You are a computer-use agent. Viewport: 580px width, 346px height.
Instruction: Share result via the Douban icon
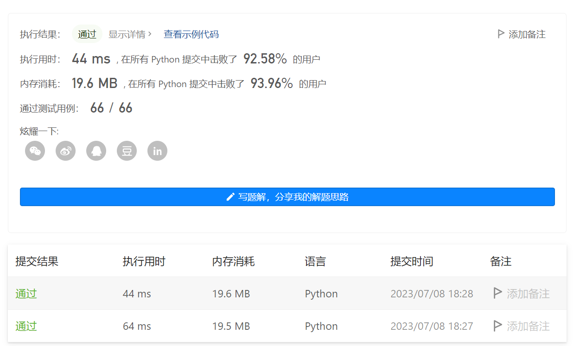(127, 151)
